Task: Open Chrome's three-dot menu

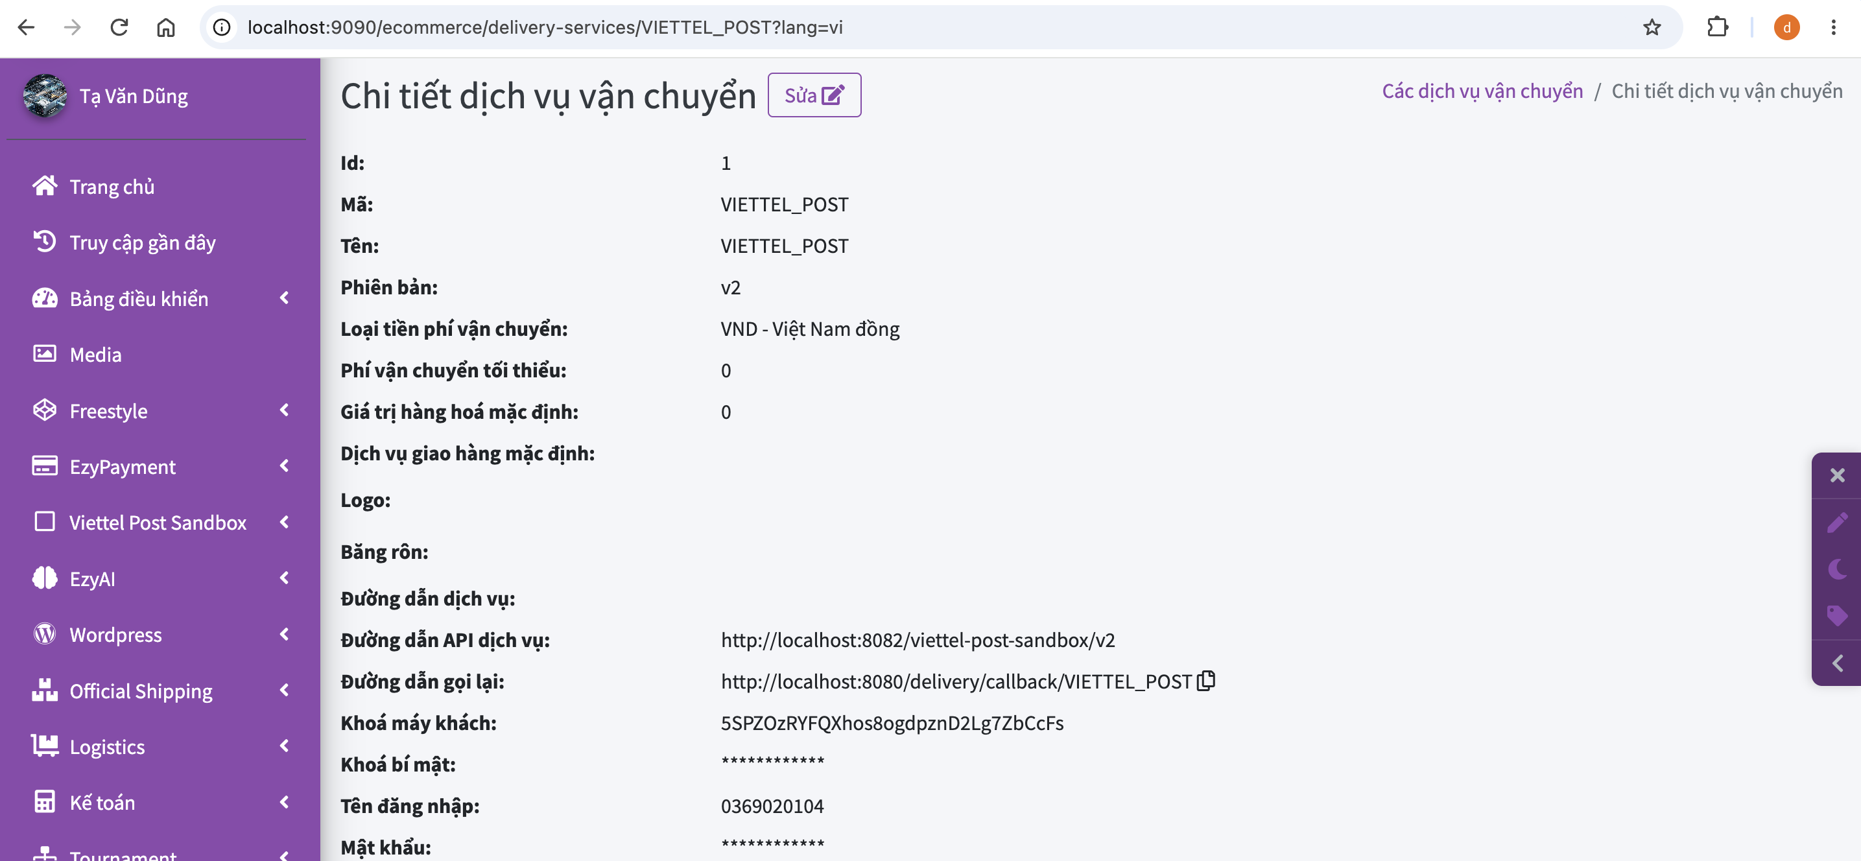Action: pyautogui.click(x=1833, y=27)
